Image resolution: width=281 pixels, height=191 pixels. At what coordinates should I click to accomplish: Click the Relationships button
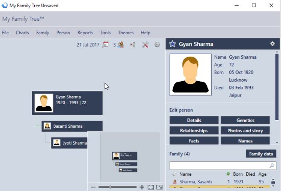[194, 130]
